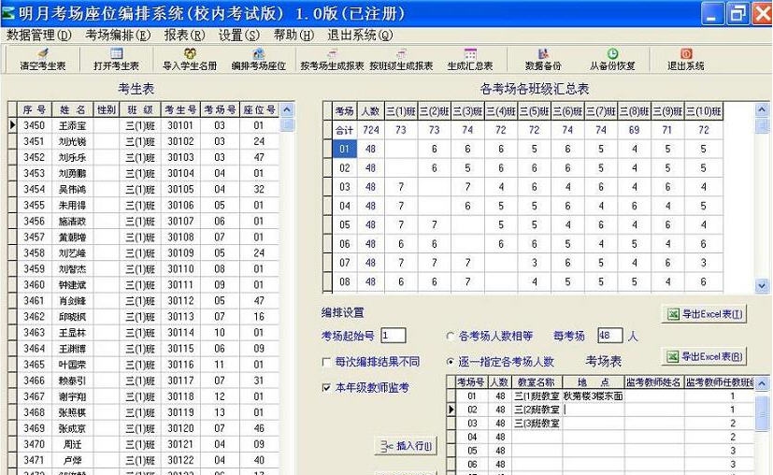Image resolution: width=773 pixels, height=475 pixels.
Task: Click the application icon in title bar
Action: tap(8, 12)
